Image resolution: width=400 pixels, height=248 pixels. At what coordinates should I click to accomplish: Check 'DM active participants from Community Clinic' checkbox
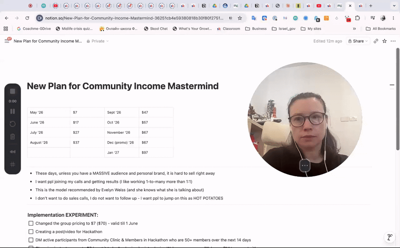click(x=31, y=240)
